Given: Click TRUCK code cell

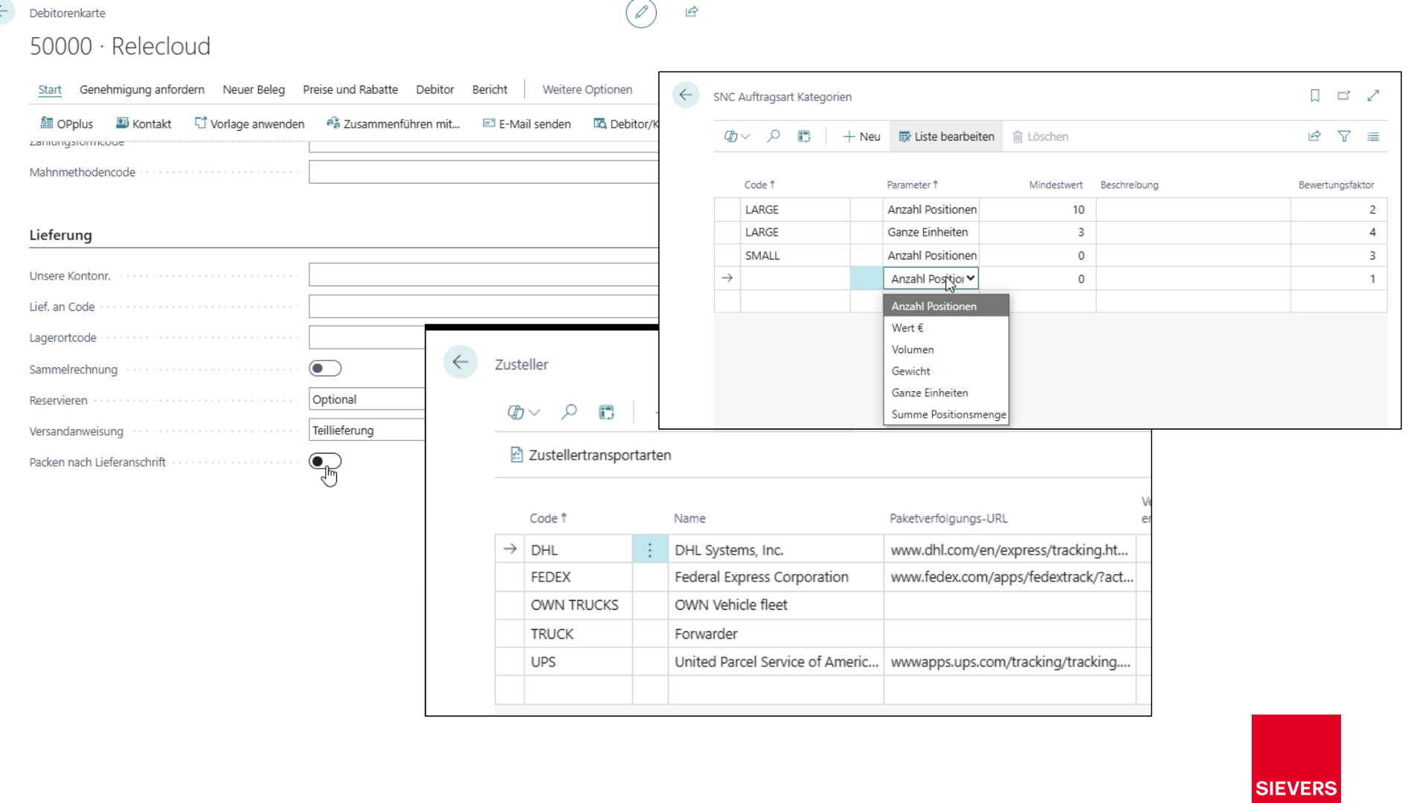Looking at the screenshot, I should pyautogui.click(x=578, y=633).
